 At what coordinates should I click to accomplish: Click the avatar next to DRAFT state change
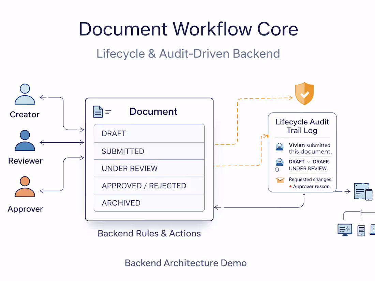pyautogui.click(x=280, y=162)
